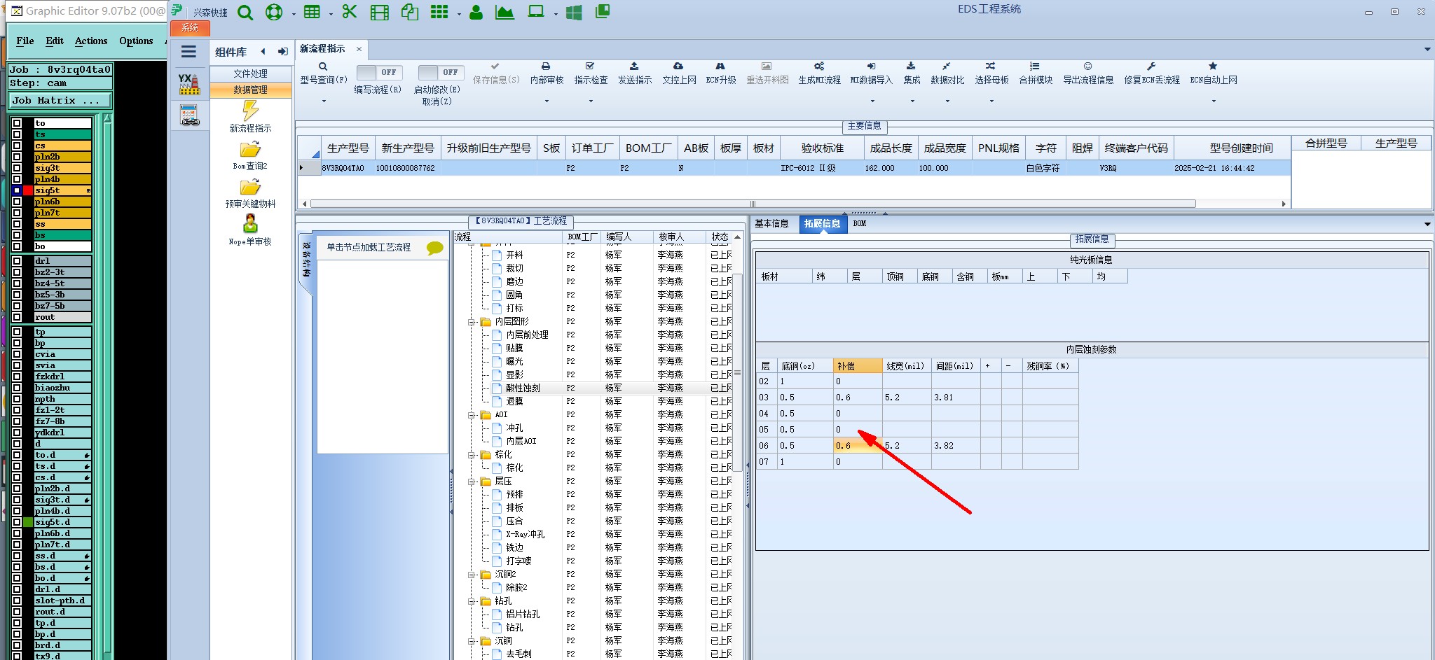Open the area chart icon
1435x660 pixels.
tap(504, 12)
